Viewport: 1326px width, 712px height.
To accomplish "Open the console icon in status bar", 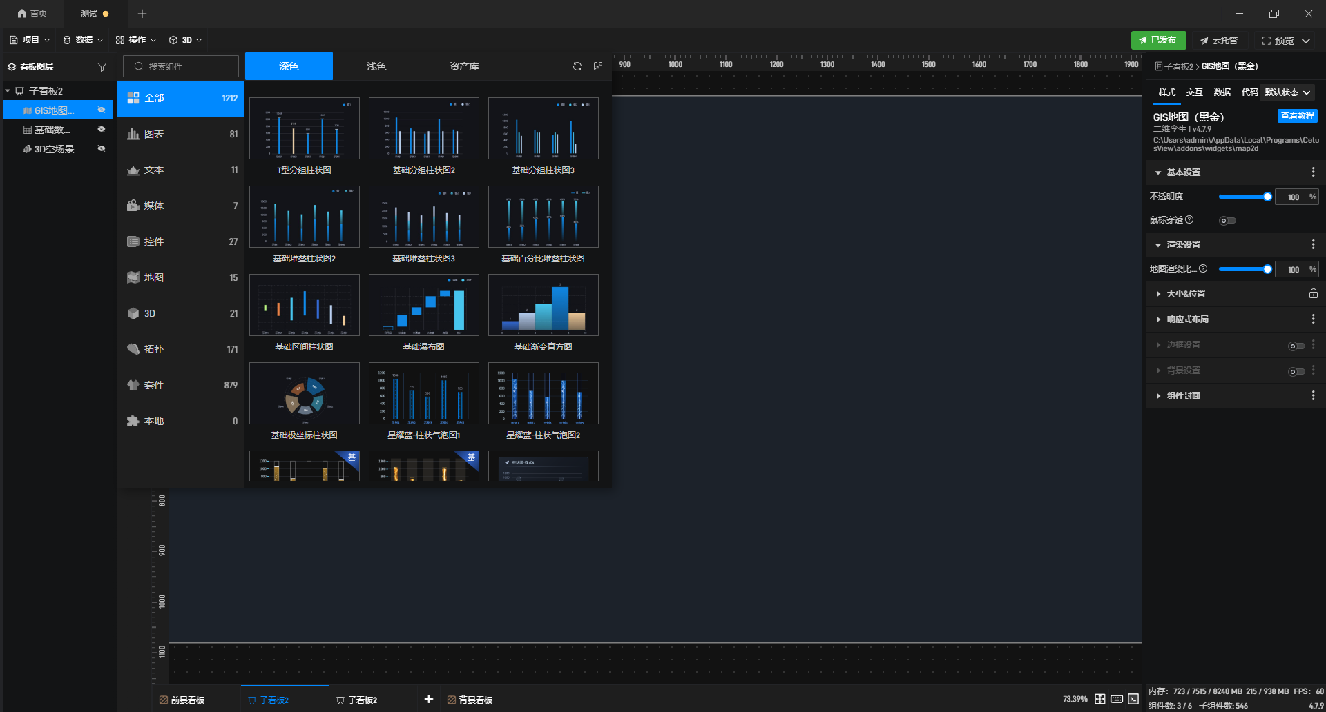I will 1133,699.
